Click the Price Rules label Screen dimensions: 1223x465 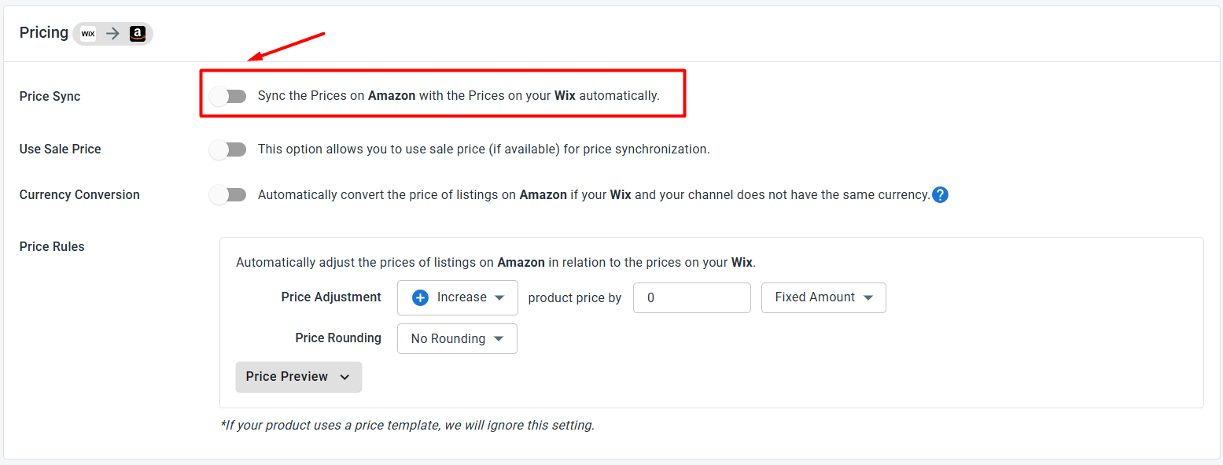52,246
